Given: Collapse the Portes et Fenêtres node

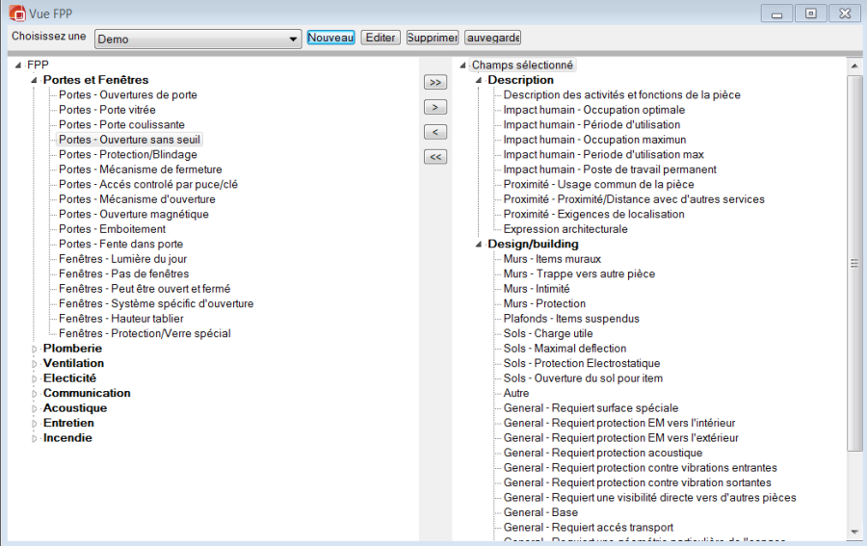Looking at the screenshot, I should click(x=36, y=81).
